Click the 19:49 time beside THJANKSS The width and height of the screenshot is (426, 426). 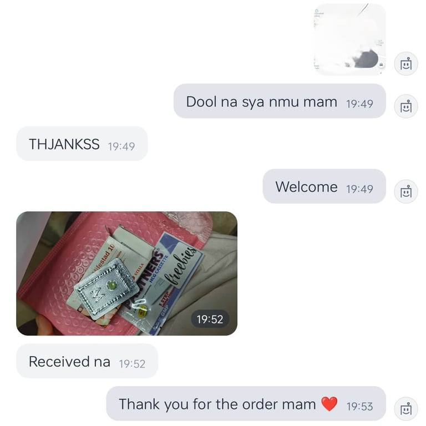121,146
